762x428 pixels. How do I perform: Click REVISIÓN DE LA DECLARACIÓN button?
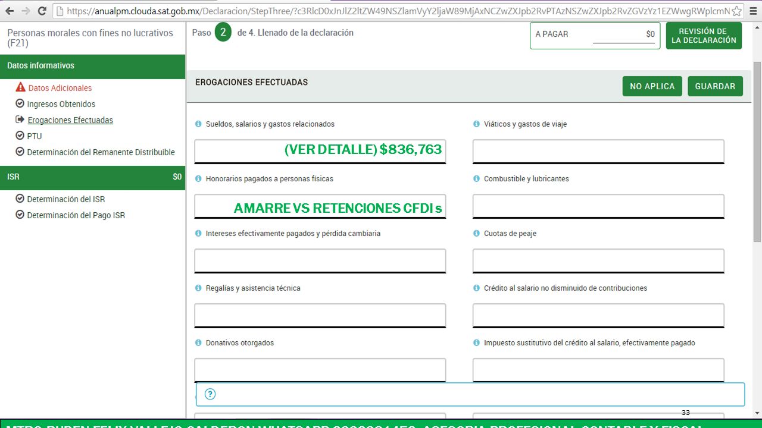704,36
